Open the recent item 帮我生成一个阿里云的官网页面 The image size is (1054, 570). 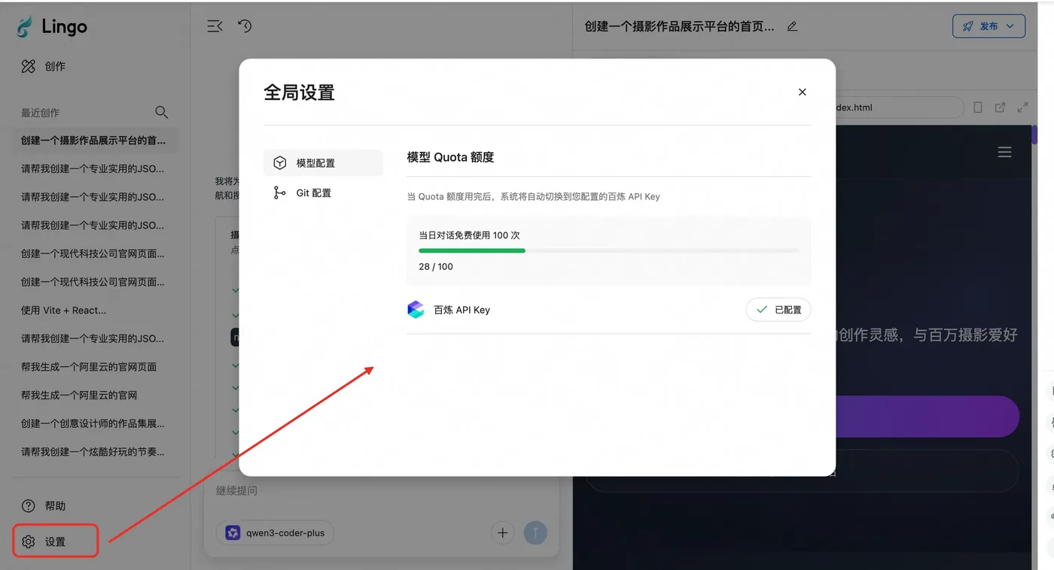point(95,367)
